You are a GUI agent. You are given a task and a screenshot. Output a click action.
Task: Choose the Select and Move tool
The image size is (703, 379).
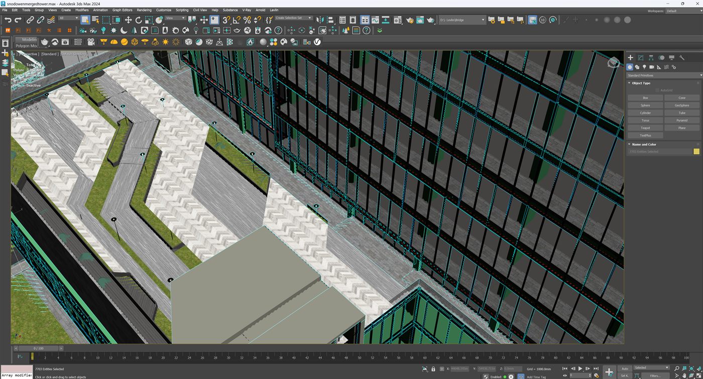pos(128,20)
